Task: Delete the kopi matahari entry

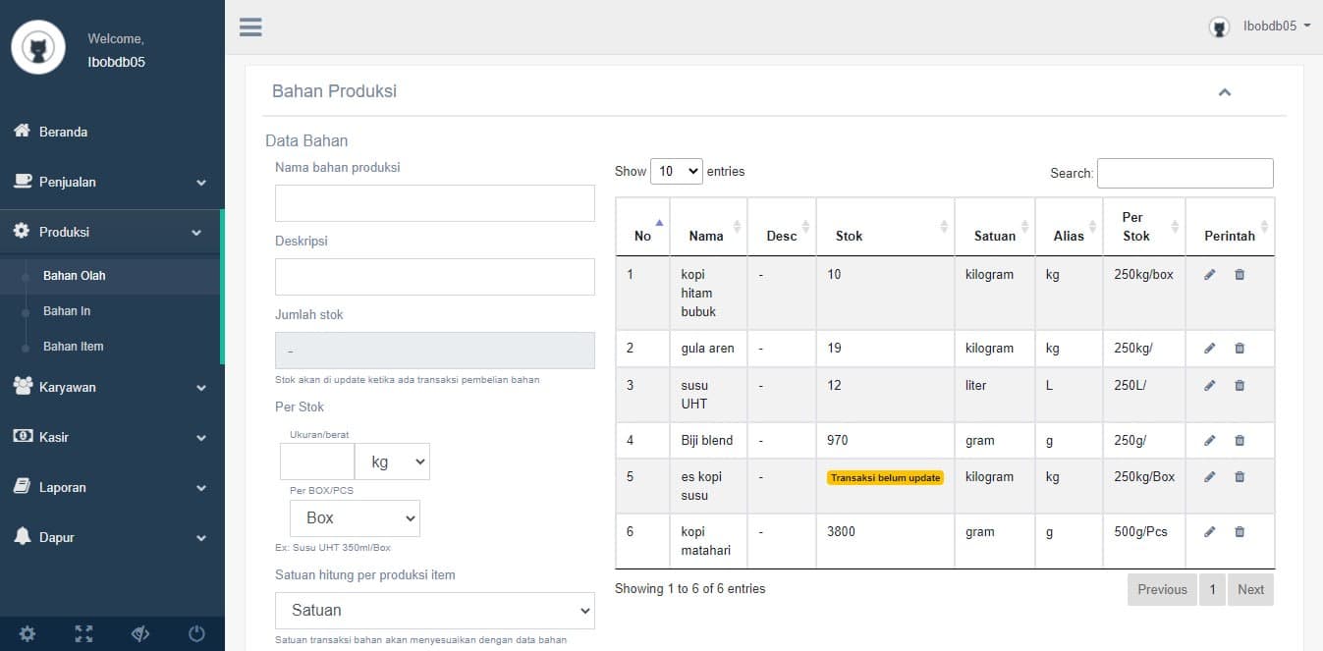Action: click(x=1239, y=532)
